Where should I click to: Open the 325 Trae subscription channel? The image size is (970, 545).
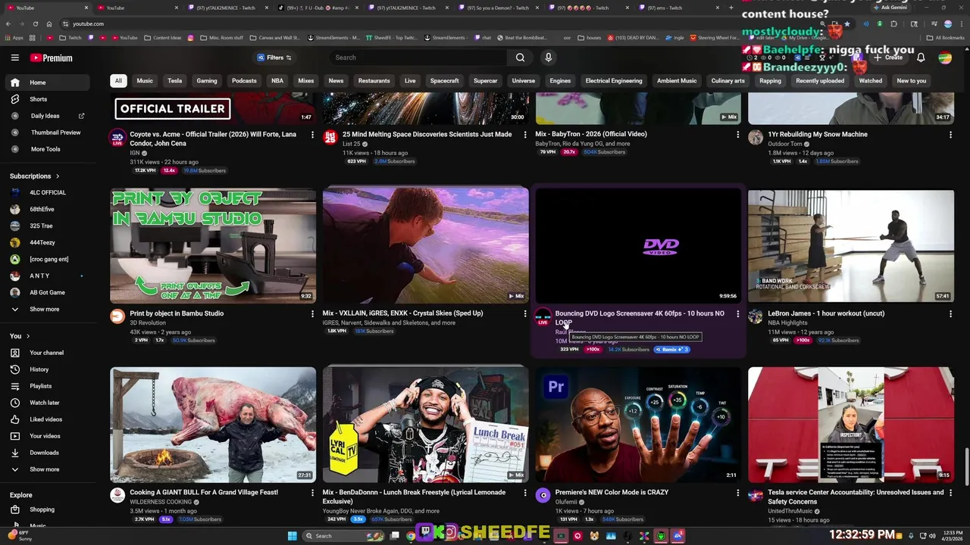[x=47, y=226]
